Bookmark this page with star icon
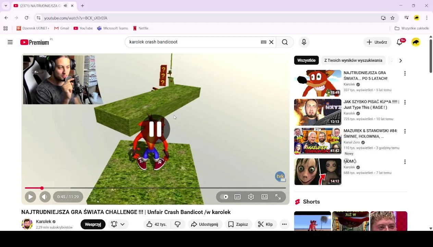 393,18
